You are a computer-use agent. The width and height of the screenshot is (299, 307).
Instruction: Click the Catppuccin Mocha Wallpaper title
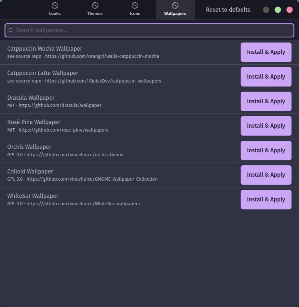pyautogui.click(x=45, y=49)
